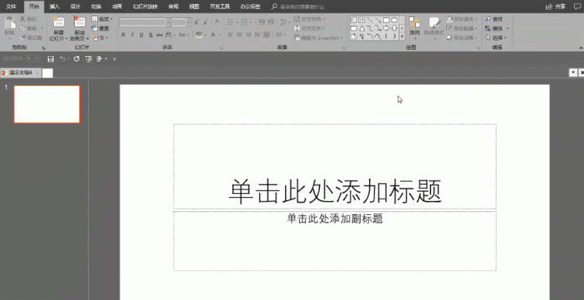The image size is (584, 300).
Task: Open the Shape Effects (形状效果) dropdown
Action: pos(462,37)
